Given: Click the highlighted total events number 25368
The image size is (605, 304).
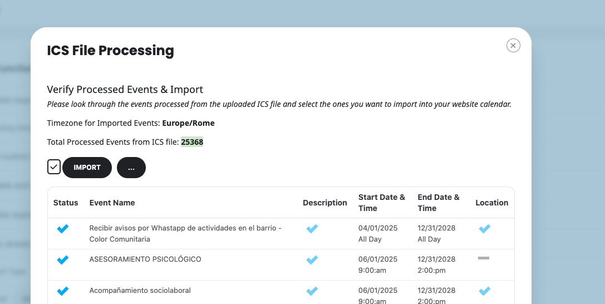Looking at the screenshot, I should (x=192, y=142).
